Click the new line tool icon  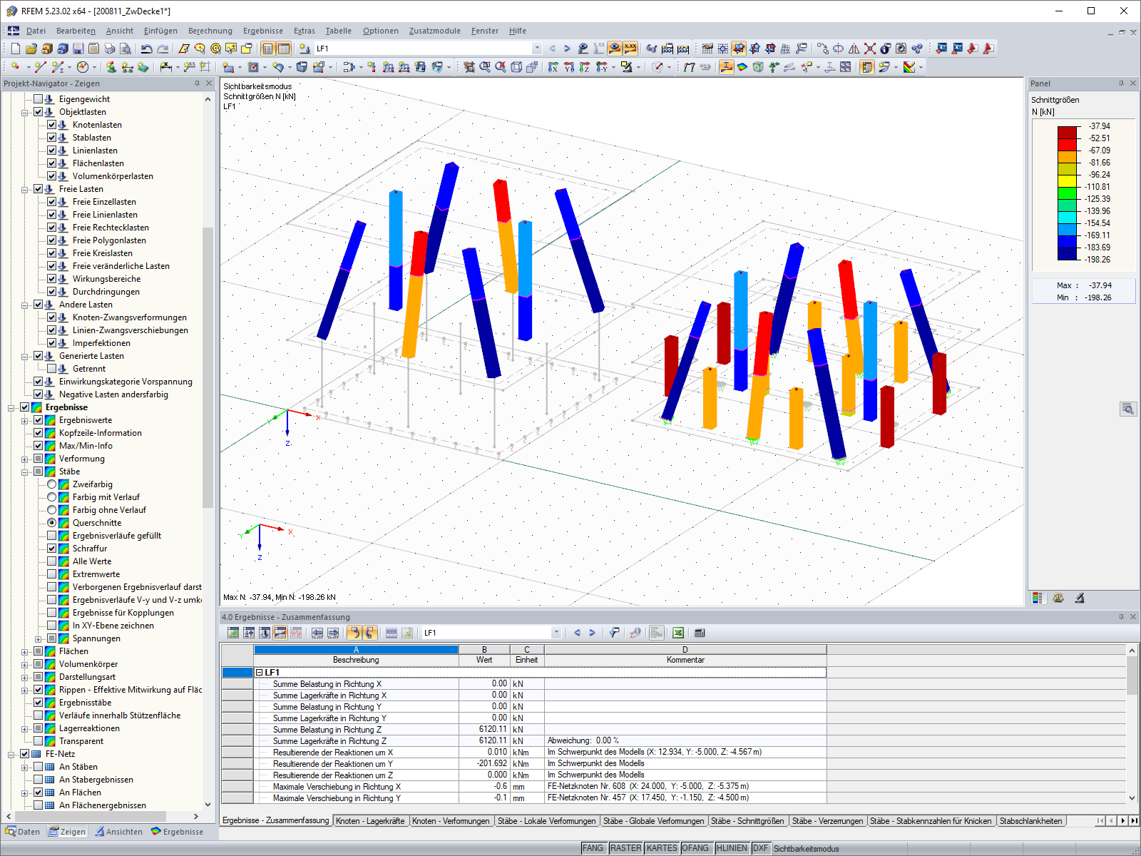pos(41,67)
